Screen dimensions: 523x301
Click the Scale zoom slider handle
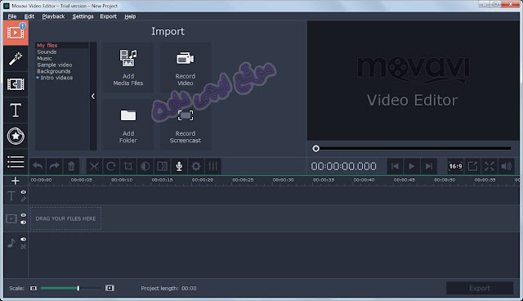pyautogui.click(x=78, y=288)
